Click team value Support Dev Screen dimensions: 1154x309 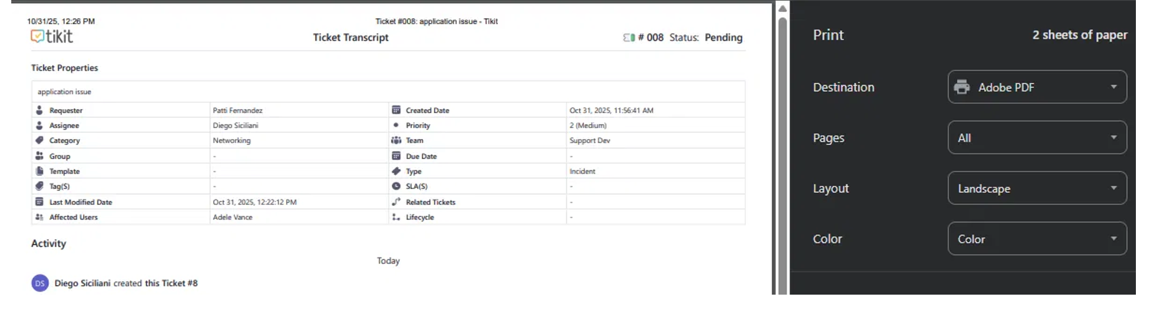(x=590, y=140)
